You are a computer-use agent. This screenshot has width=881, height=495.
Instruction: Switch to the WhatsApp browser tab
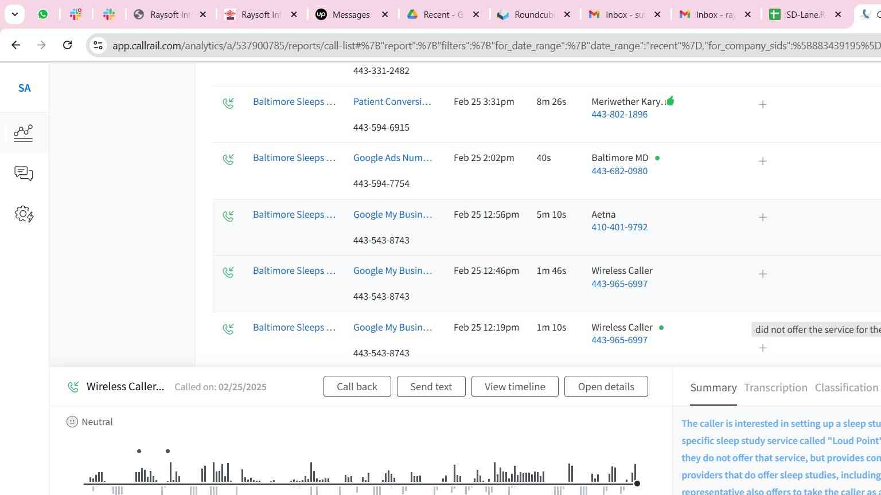[x=43, y=14]
